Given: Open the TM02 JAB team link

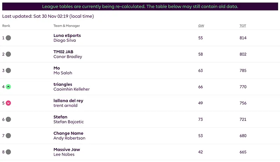Looking at the screenshot, I should pos(63,52).
